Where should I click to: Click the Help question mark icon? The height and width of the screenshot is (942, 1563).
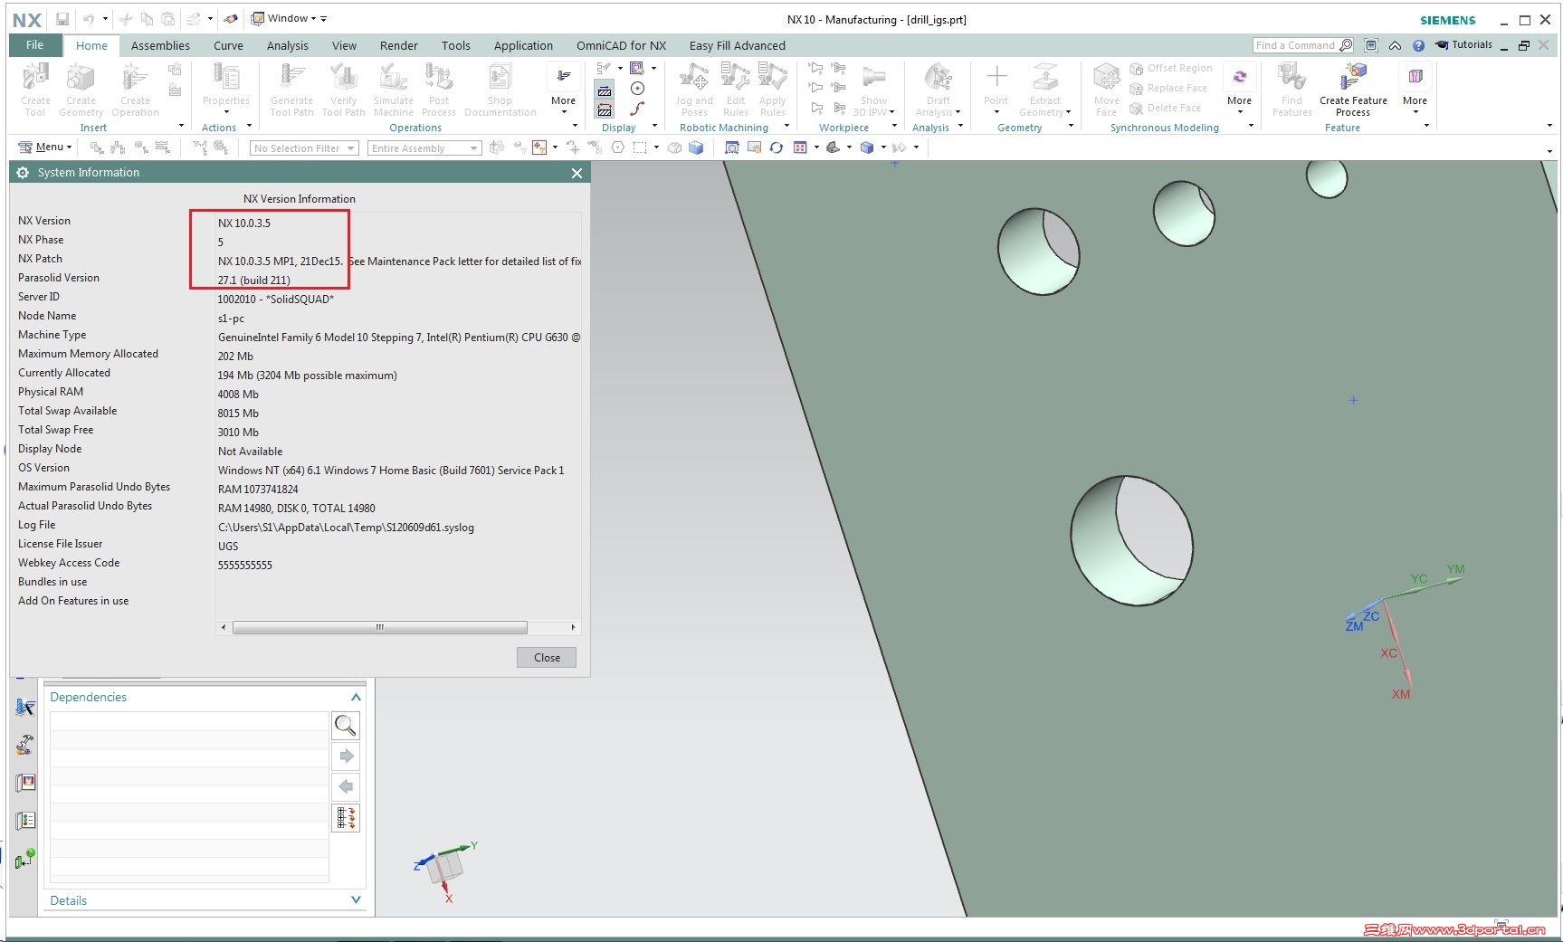(1418, 45)
